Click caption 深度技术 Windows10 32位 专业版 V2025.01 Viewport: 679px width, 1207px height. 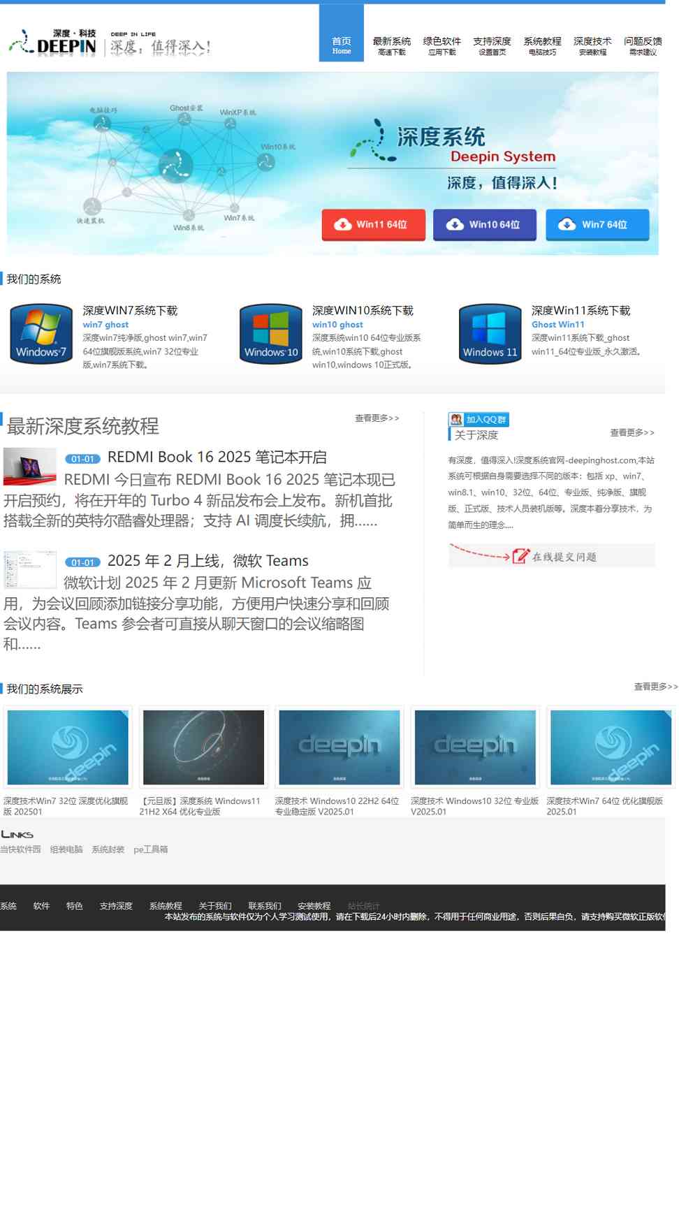coord(475,806)
